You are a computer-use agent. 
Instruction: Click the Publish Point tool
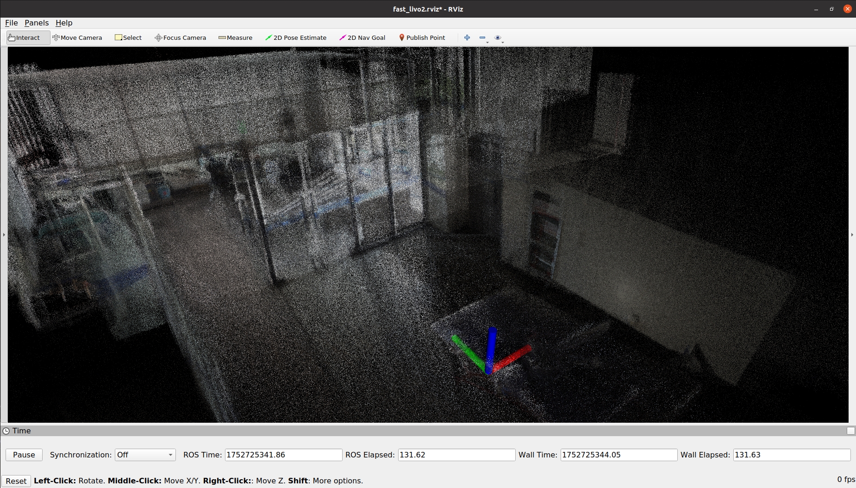pyautogui.click(x=422, y=38)
